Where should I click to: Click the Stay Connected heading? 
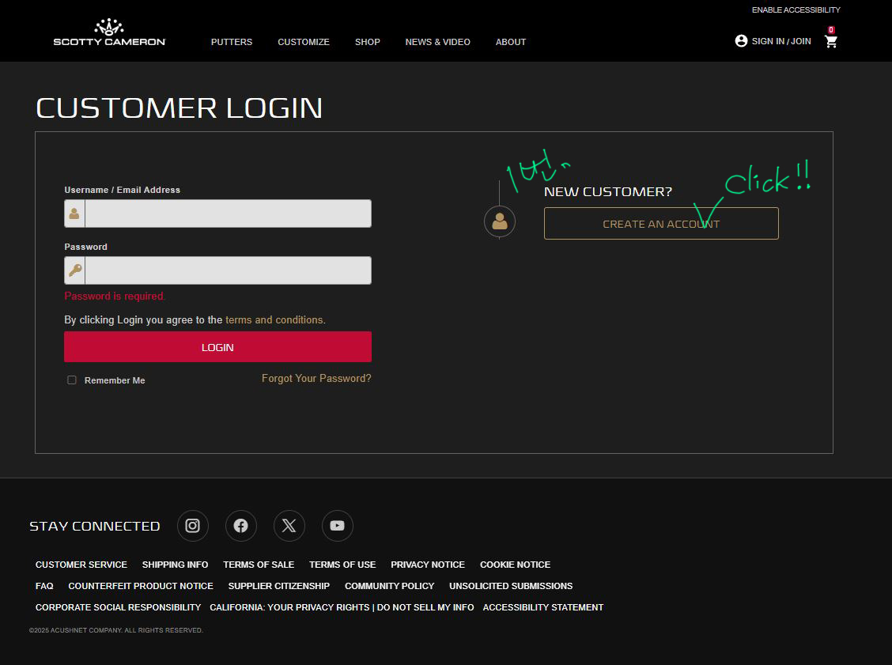coord(94,526)
